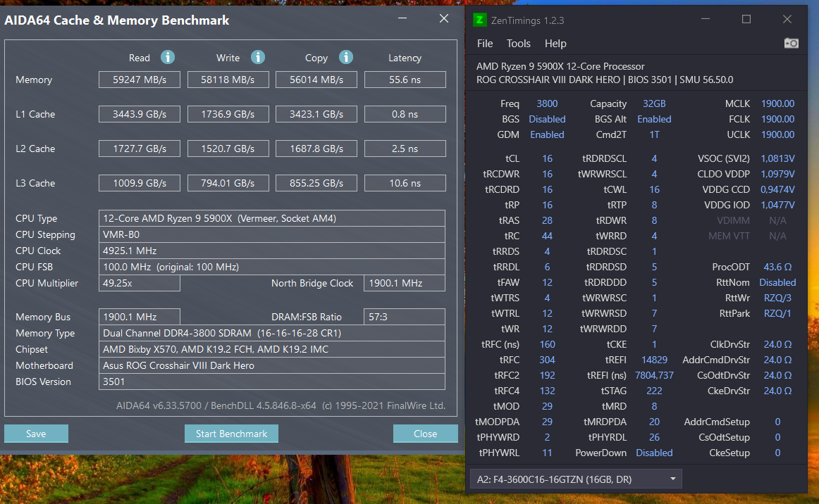This screenshot has height=504, width=819.
Task: Click the Read info icon in AIDA64
Action: click(168, 57)
